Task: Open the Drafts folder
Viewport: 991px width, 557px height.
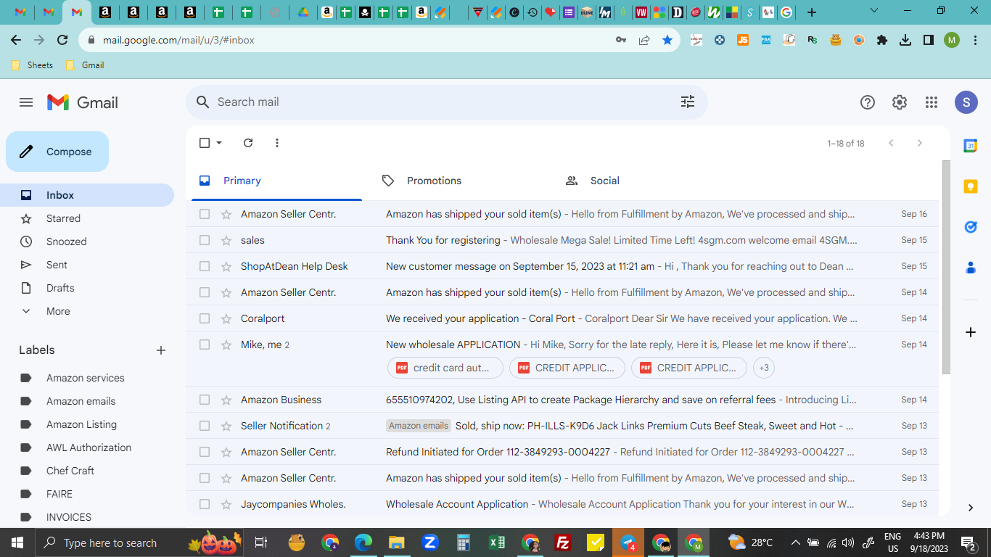Action: point(60,288)
